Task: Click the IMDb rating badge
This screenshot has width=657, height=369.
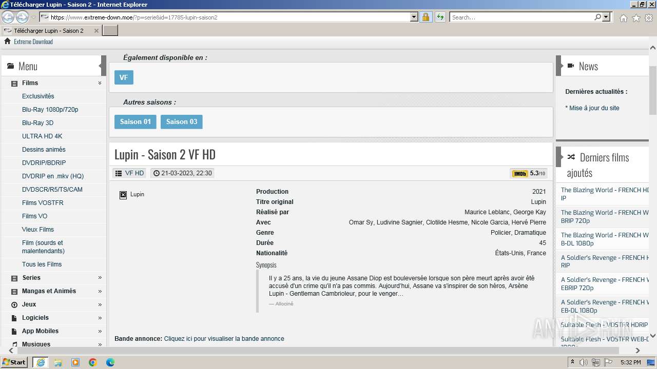Action: [529, 173]
